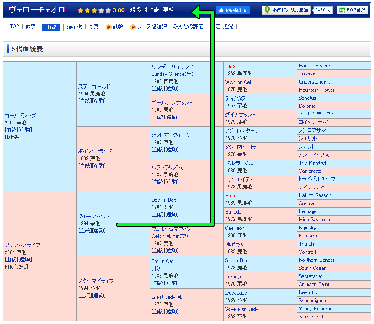Click the star rating icons
This screenshot has height=324, width=374.
point(94,10)
